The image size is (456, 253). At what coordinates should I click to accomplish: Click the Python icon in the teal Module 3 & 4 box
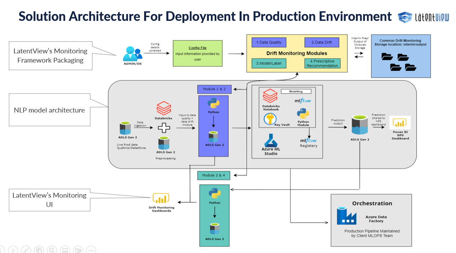point(215,193)
